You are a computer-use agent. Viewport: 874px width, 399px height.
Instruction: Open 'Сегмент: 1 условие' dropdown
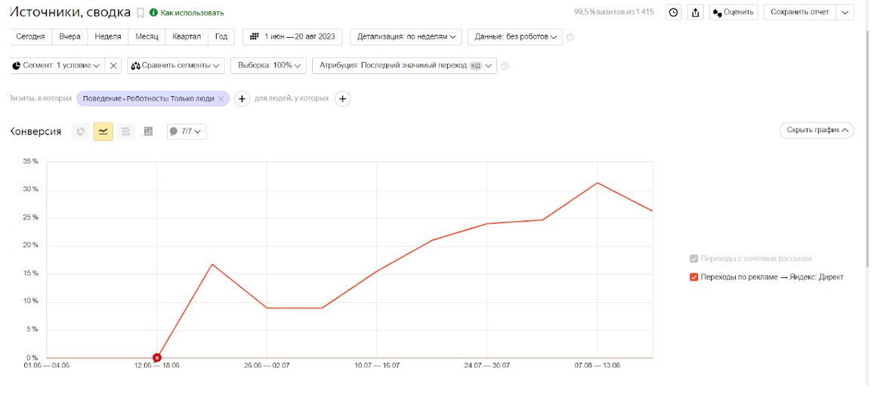point(57,66)
